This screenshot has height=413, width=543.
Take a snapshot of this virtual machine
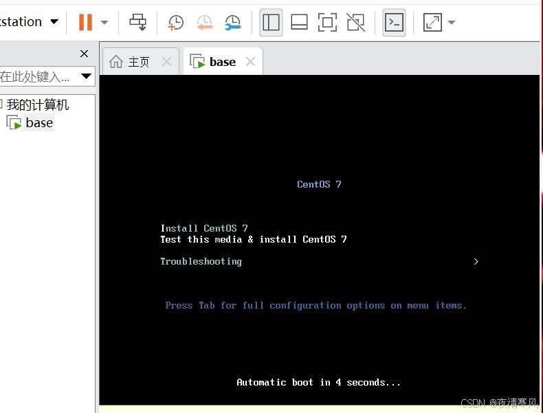(x=176, y=23)
